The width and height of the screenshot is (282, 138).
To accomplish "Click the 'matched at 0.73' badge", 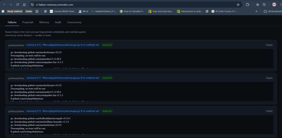I will point(63,111).
